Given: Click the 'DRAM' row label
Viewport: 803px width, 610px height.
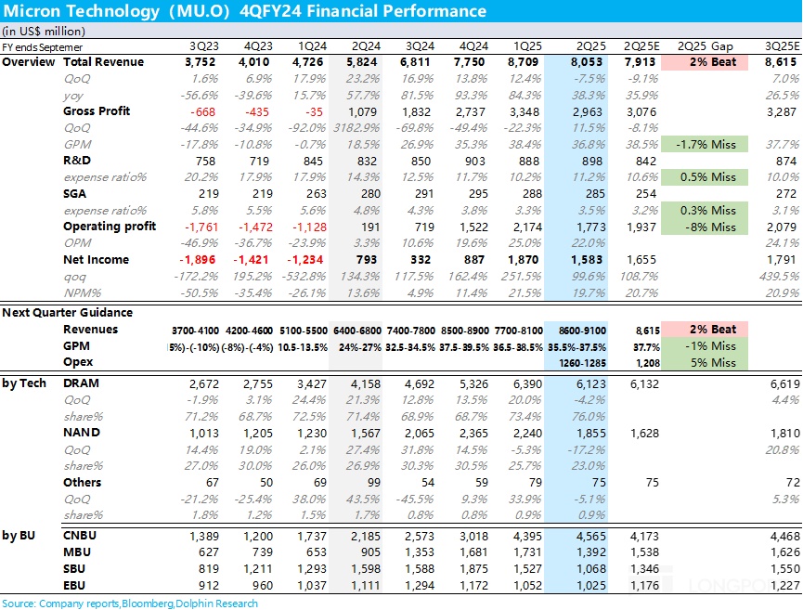Looking at the screenshot, I should 81,383.
